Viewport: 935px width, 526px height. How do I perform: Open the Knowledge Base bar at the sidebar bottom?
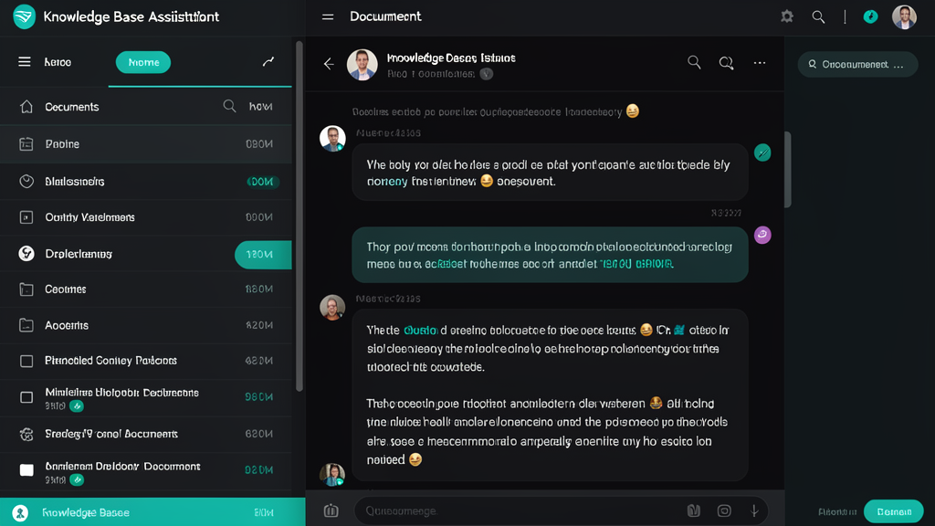pyautogui.click(x=152, y=512)
